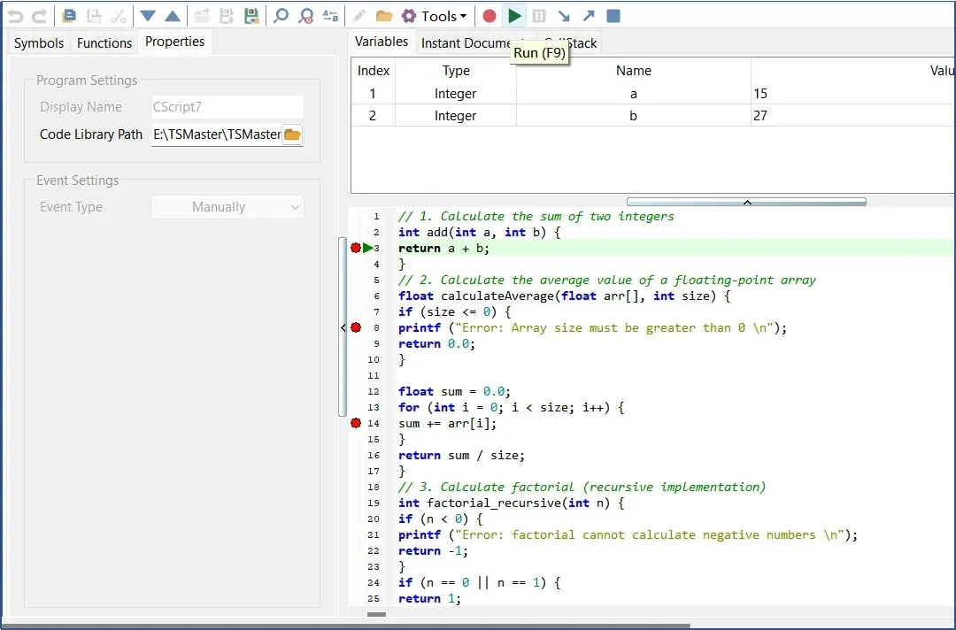Click the Index column header

tap(374, 71)
